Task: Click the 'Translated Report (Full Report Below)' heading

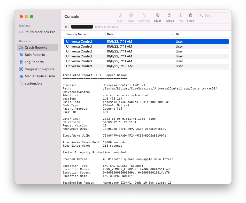Action: 95,75
